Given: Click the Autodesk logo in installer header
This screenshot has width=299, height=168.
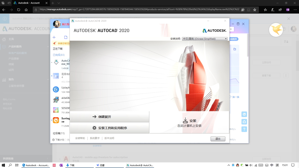Looking at the screenshot, I should pos(215,31).
